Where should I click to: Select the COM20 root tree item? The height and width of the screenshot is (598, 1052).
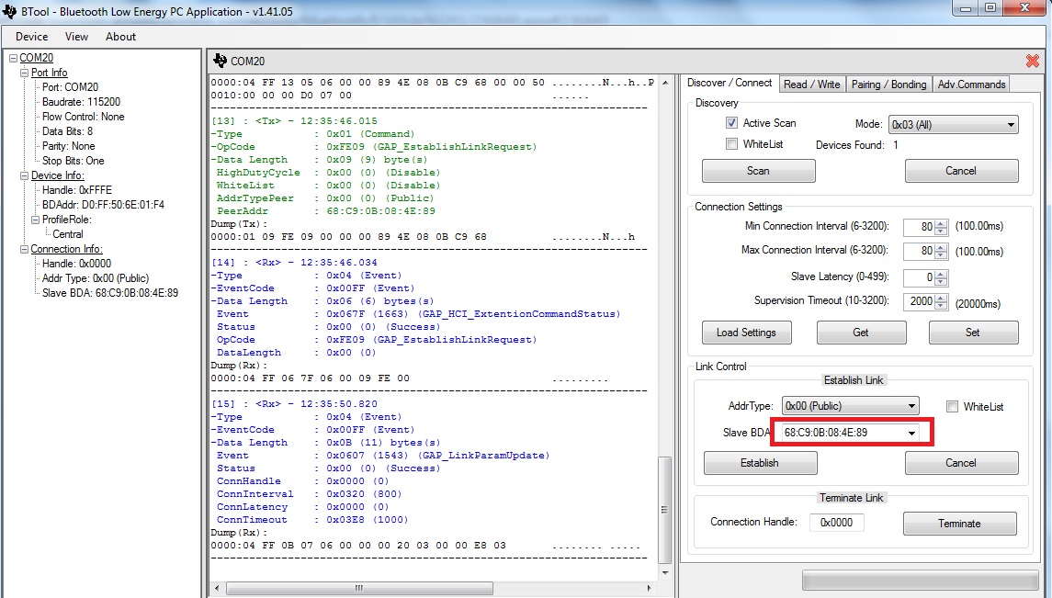click(36, 58)
